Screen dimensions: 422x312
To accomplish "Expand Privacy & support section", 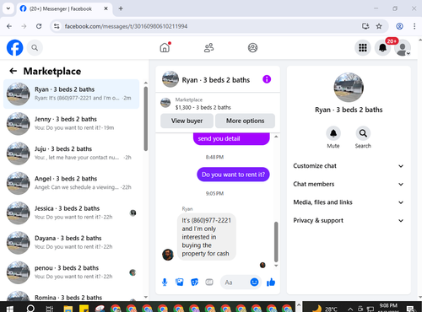I will (x=349, y=220).
